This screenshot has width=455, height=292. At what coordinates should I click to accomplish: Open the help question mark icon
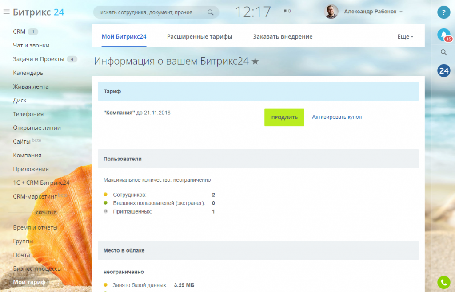444,12
